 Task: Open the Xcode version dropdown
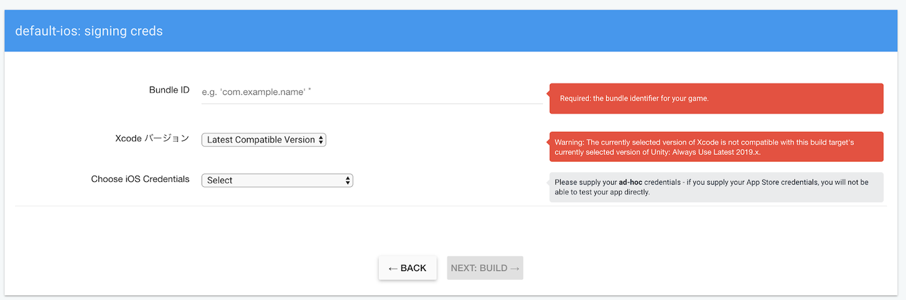[x=264, y=140]
